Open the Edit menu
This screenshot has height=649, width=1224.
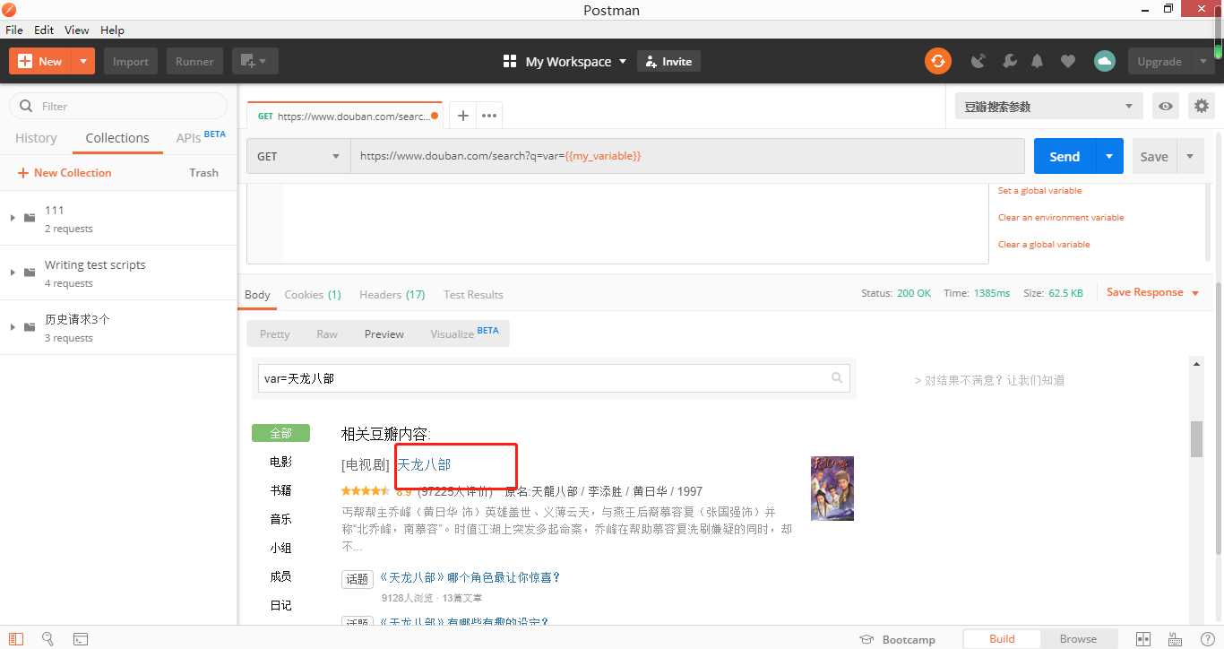tap(44, 30)
